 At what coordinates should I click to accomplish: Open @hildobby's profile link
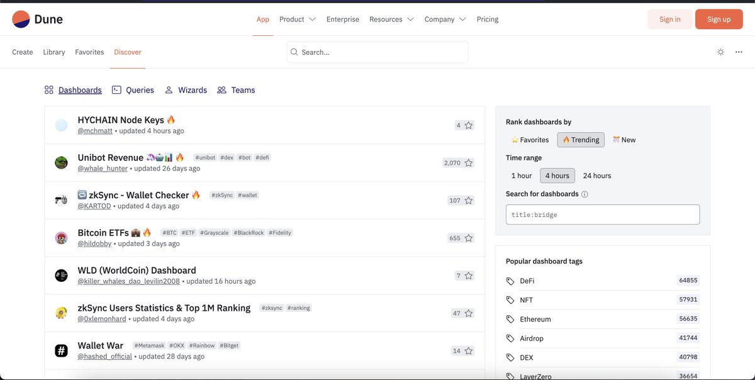pyautogui.click(x=95, y=243)
